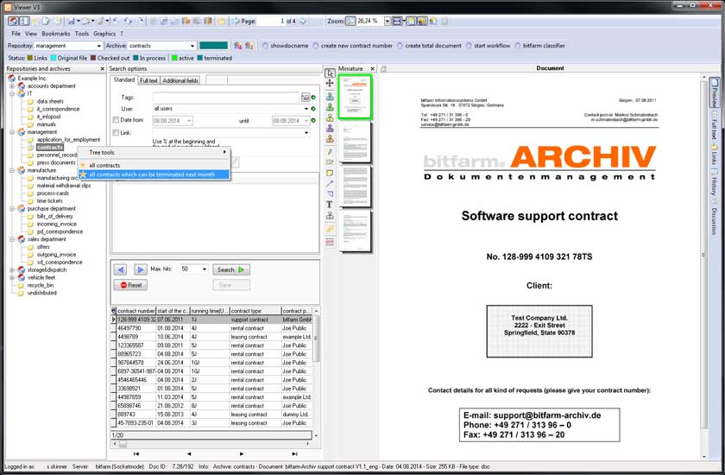Open the Bookmarks menu
This screenshot has width=725, height=475.
[x=56, y=34]
